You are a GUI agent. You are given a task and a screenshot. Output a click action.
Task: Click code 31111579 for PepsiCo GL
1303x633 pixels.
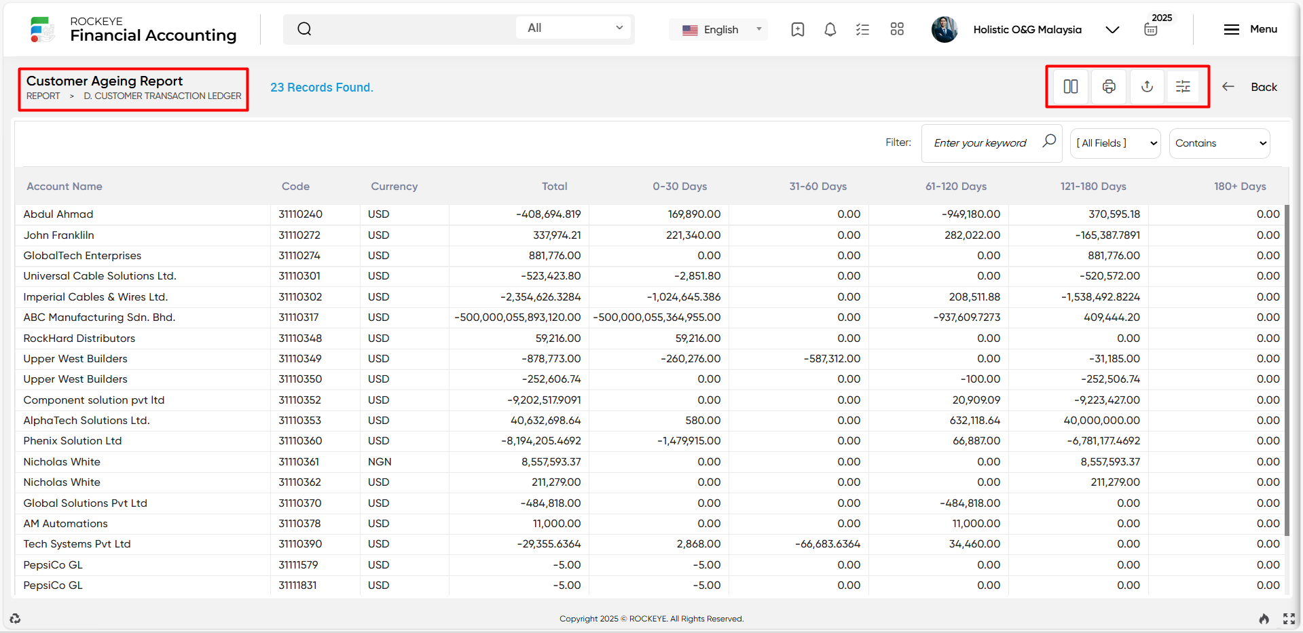pos(298,564)
